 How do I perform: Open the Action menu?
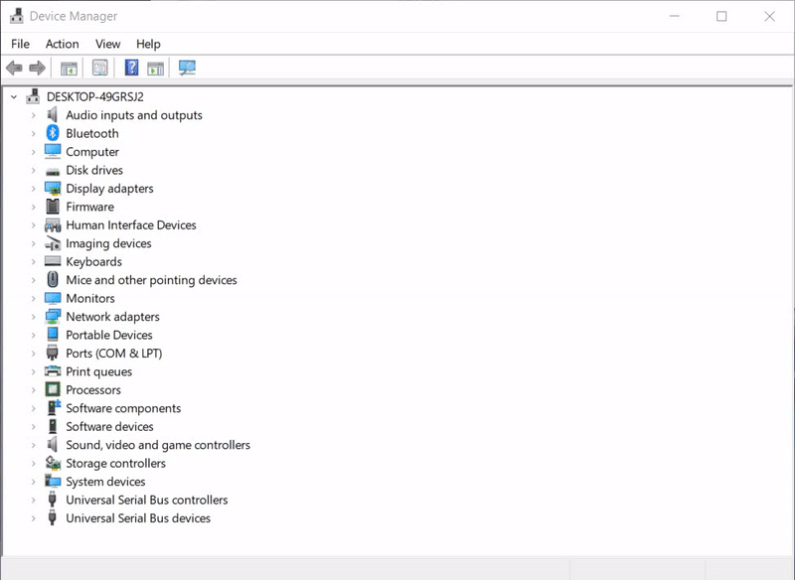pyautogui.click(x=63, y=44)
